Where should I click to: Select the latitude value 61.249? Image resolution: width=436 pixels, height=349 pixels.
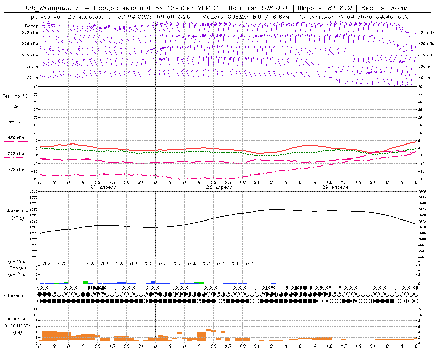(x=340, y=8)
